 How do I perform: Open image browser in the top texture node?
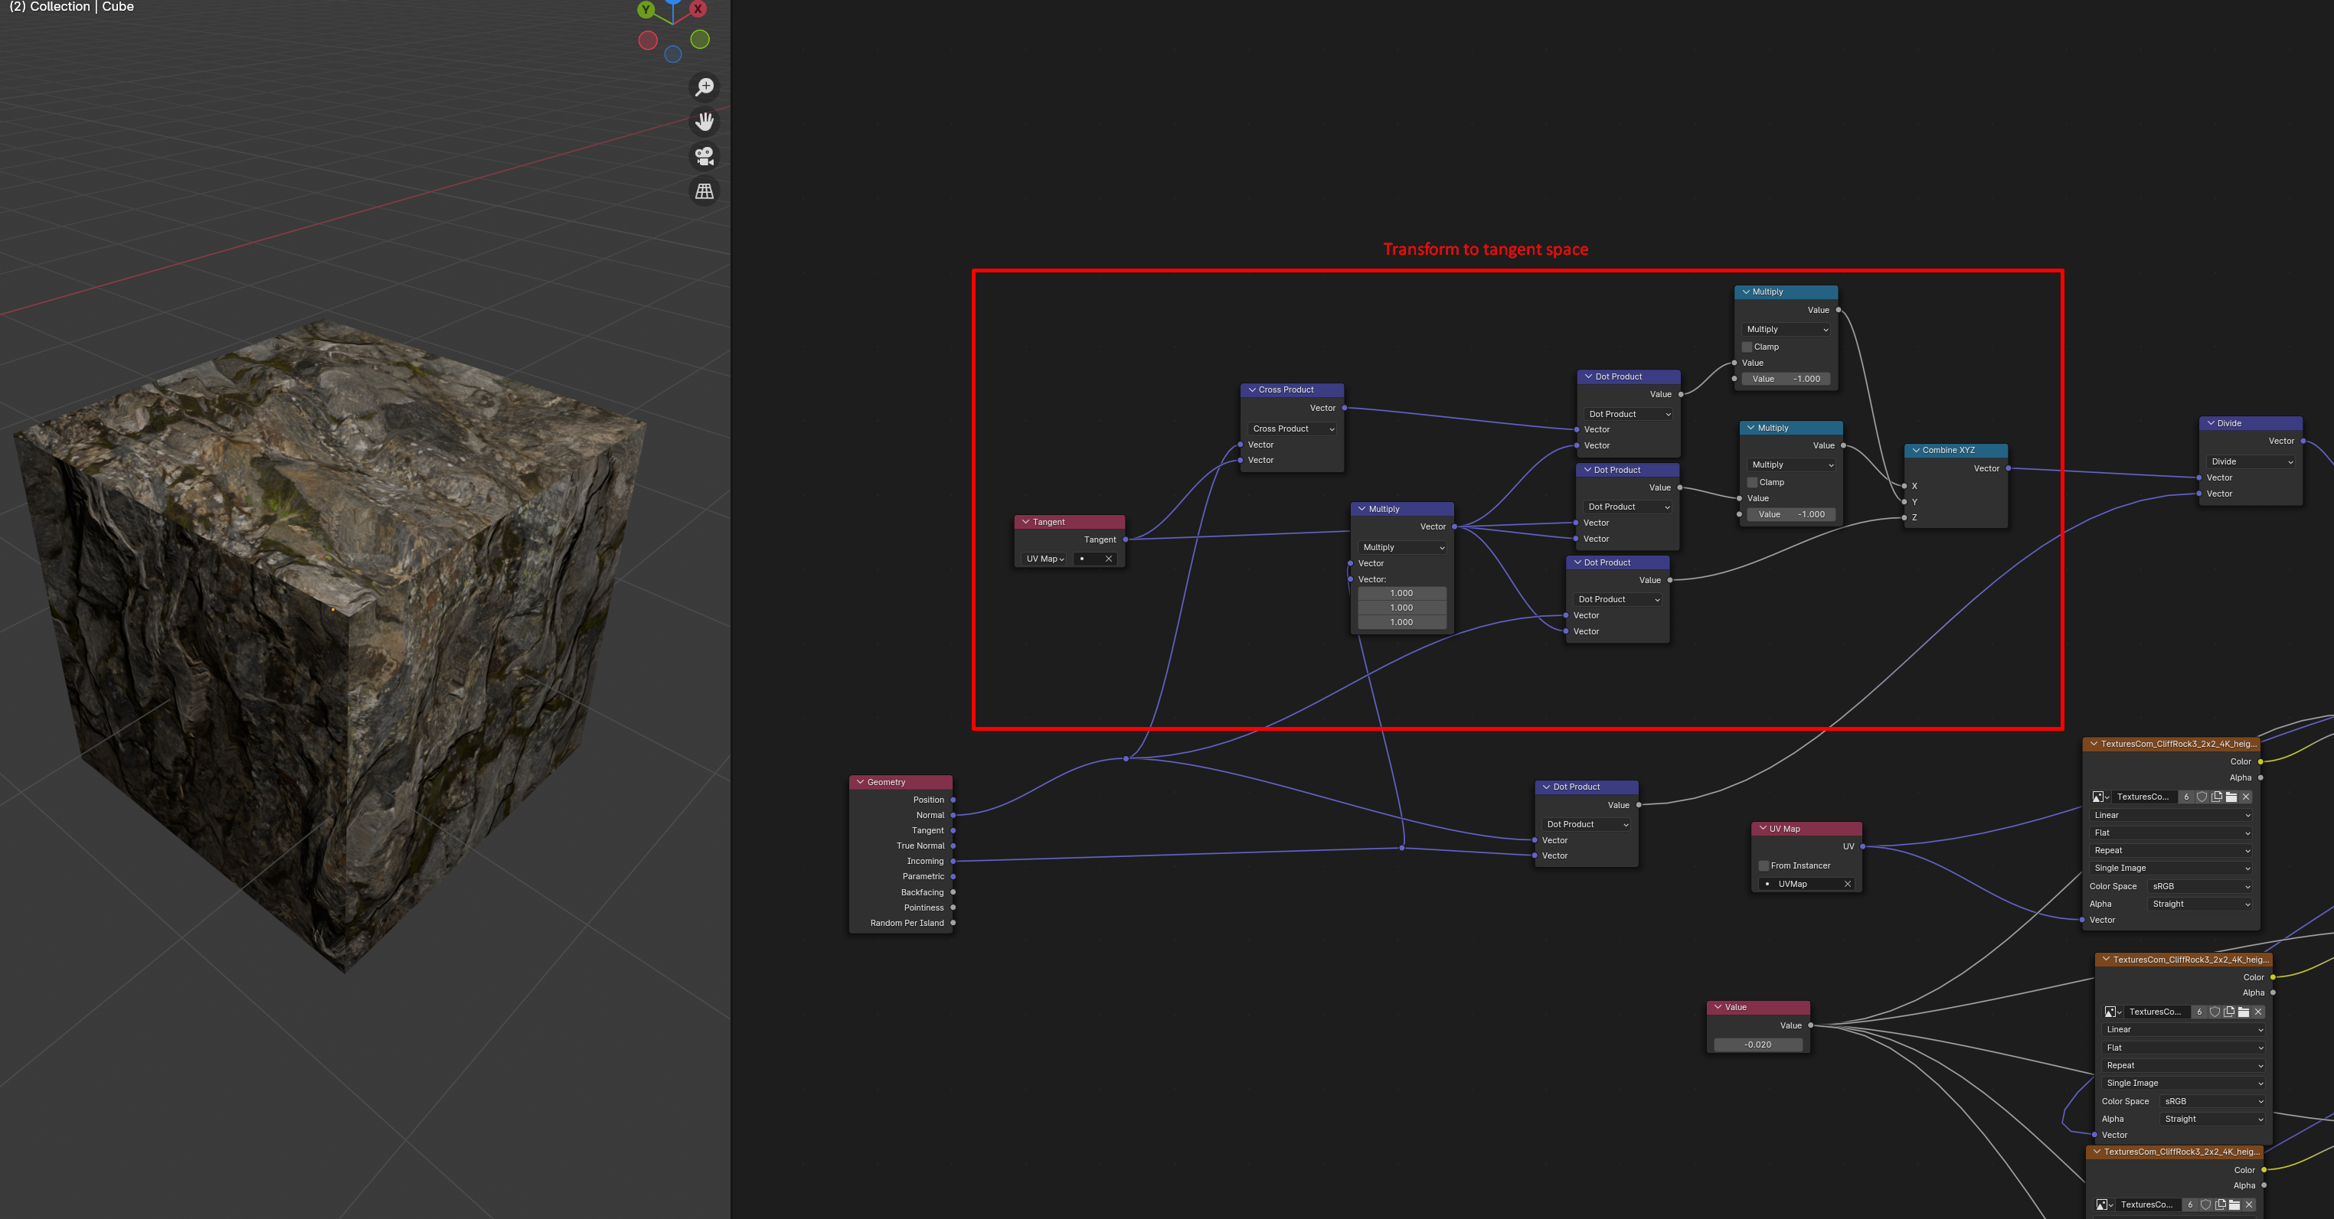coord(2100,797)
